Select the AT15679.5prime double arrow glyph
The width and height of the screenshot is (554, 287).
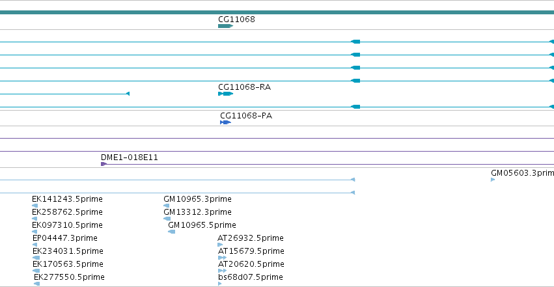click(222, 258)
